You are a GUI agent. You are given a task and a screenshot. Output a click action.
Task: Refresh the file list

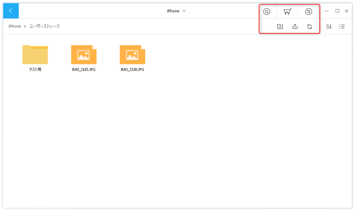(x=310, y=27)
